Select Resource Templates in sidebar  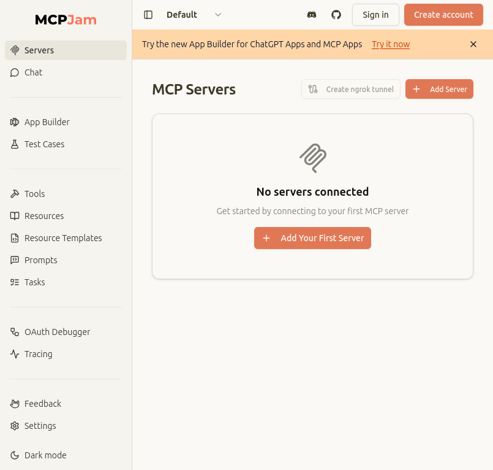click(x=66, y=238)
